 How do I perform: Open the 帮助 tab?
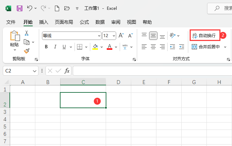click(x=147, y=22)
